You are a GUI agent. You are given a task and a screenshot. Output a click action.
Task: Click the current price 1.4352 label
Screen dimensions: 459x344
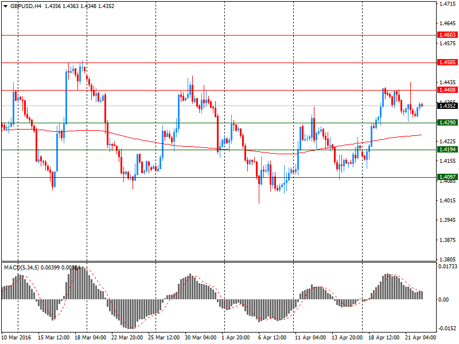pyautogui.click(x=448, y=105)
